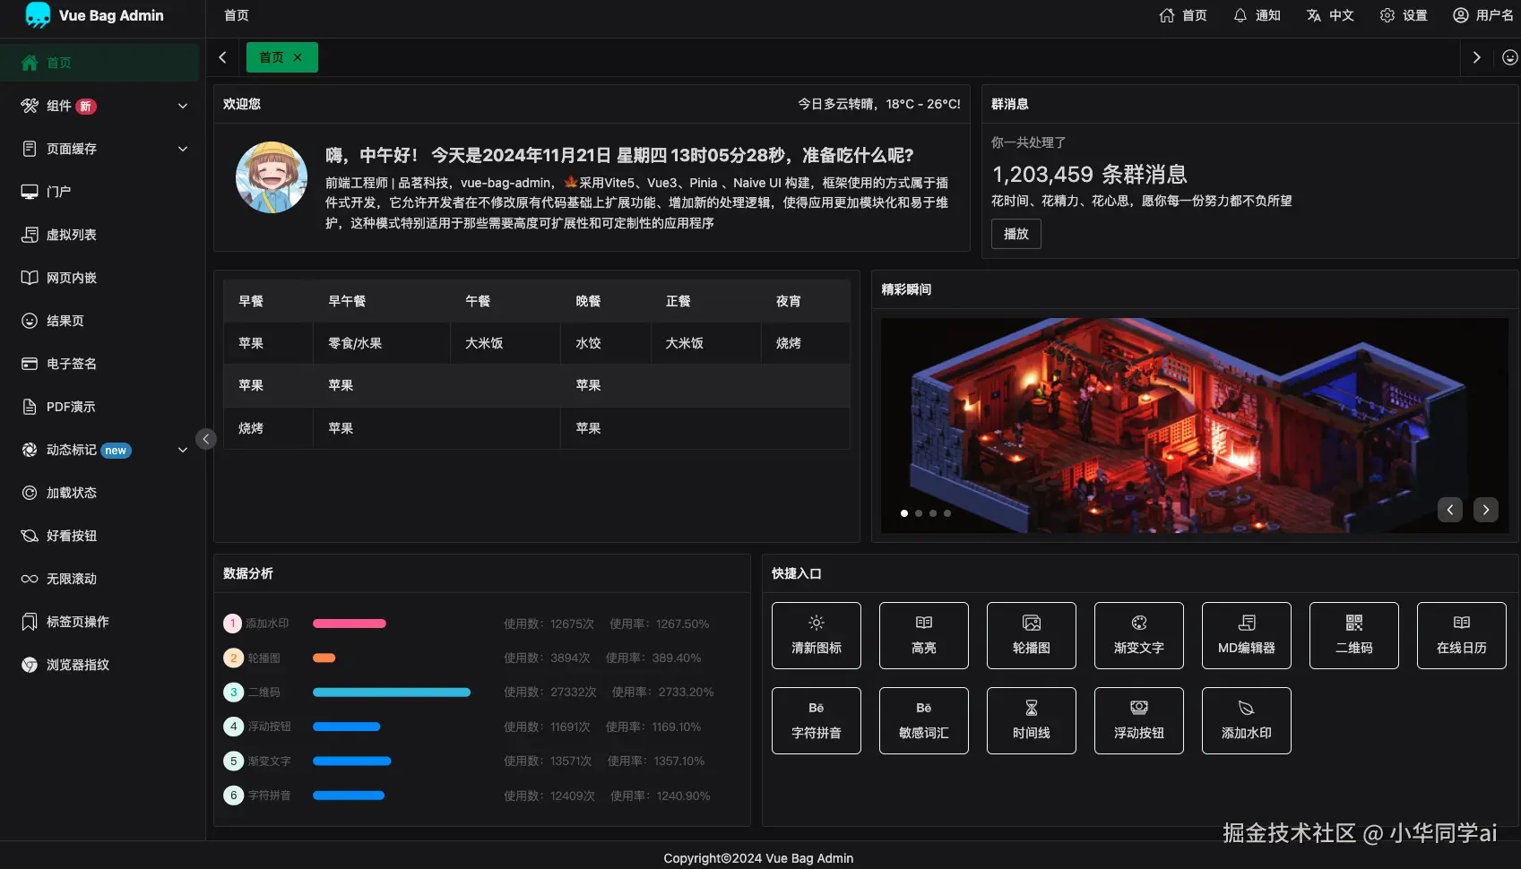Viewport: 1521px width, 869px height.
Task: Open the MD编辑器 shortcut card
Action: (x=1247, y=635)
